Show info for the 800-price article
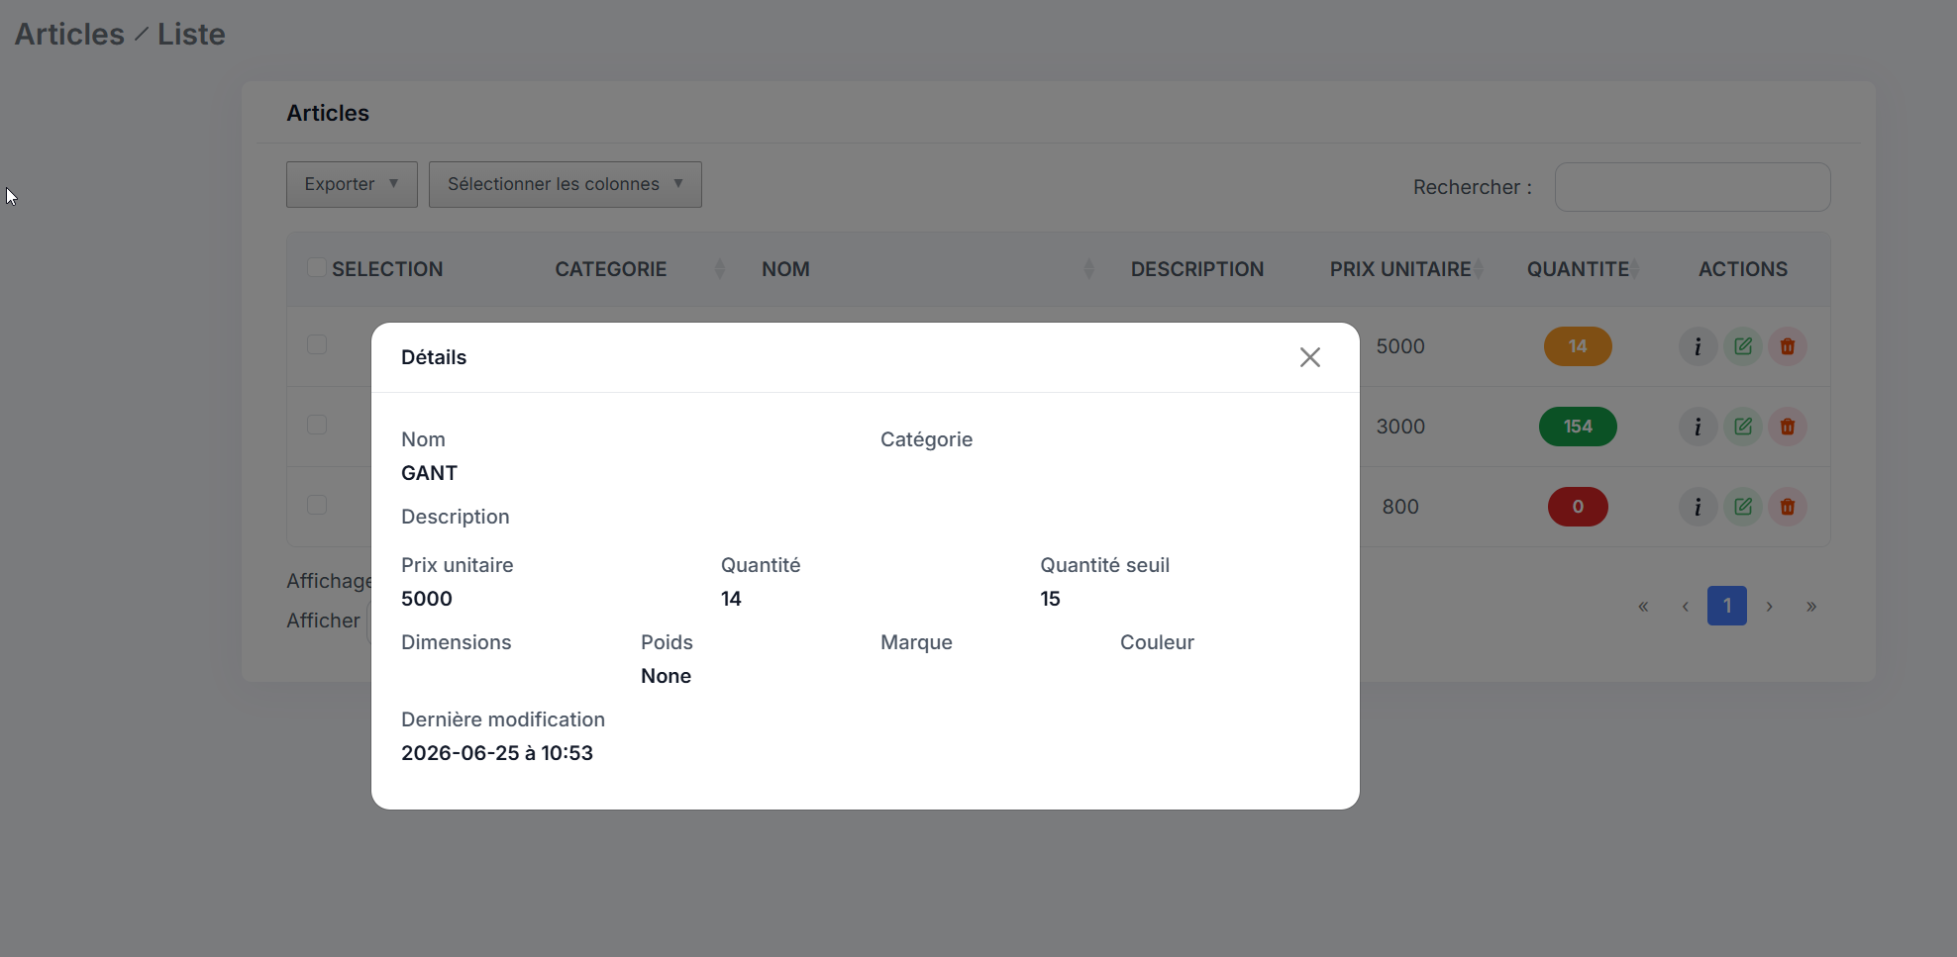 click(1698, 507)
